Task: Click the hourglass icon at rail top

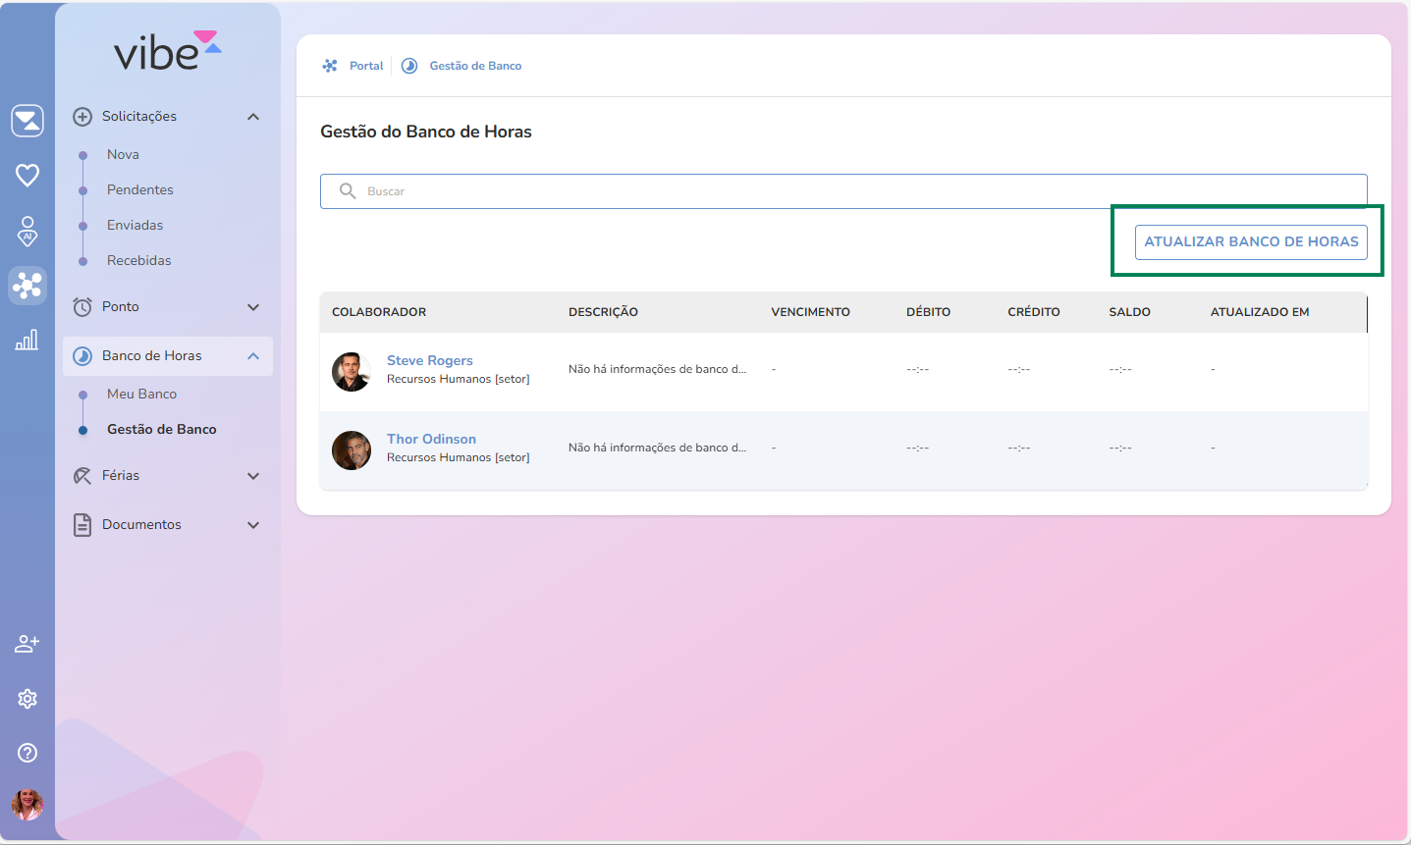Action: 27,121
